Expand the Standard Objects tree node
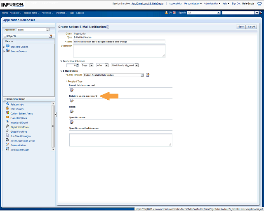The image size is (264, 211). (4, 47)
